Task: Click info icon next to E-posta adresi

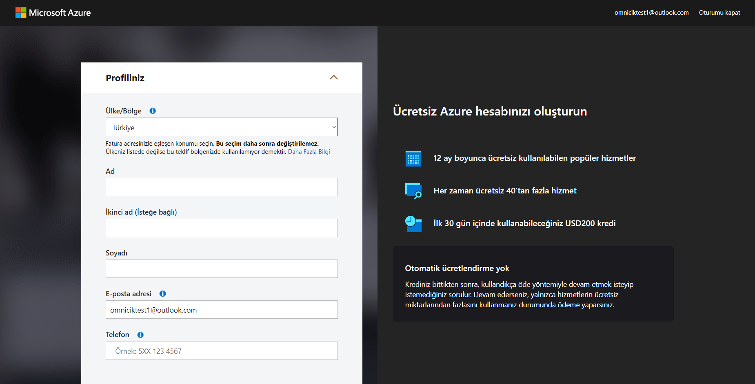Action: pyautogui.click(x=162, y=294)
